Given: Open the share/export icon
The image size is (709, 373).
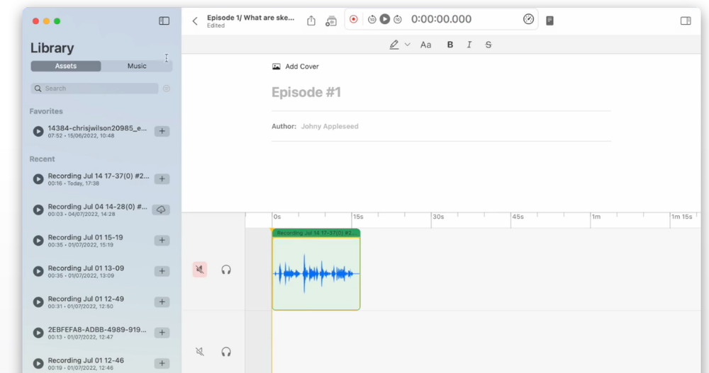Looking at the screenshot, I should pos(311,21).
